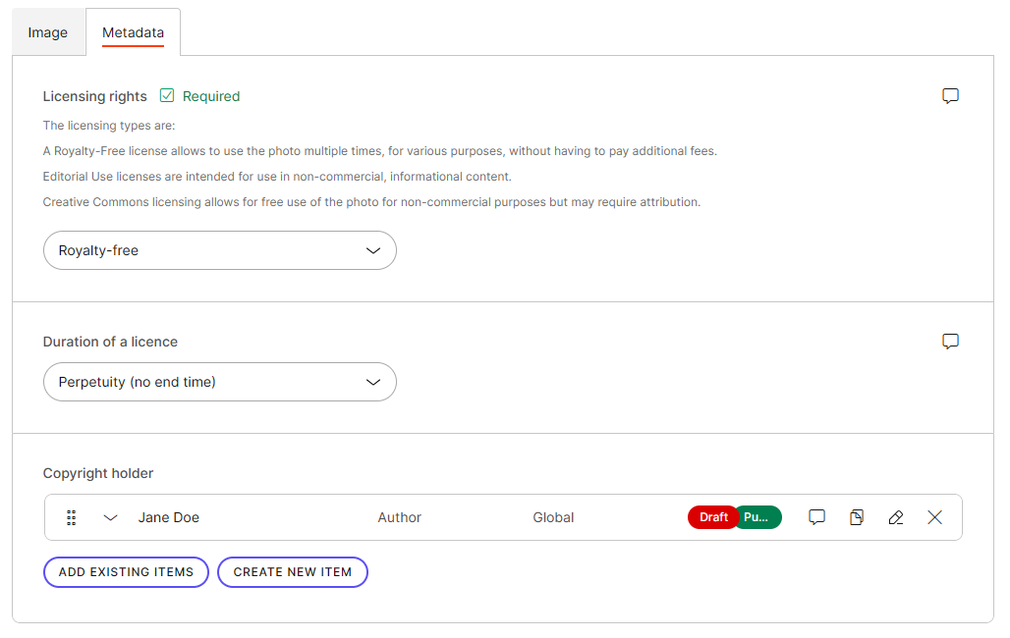1010x638 pixels.
Task: Click CREATE NEW ITEM
Action: click(292, 572)
